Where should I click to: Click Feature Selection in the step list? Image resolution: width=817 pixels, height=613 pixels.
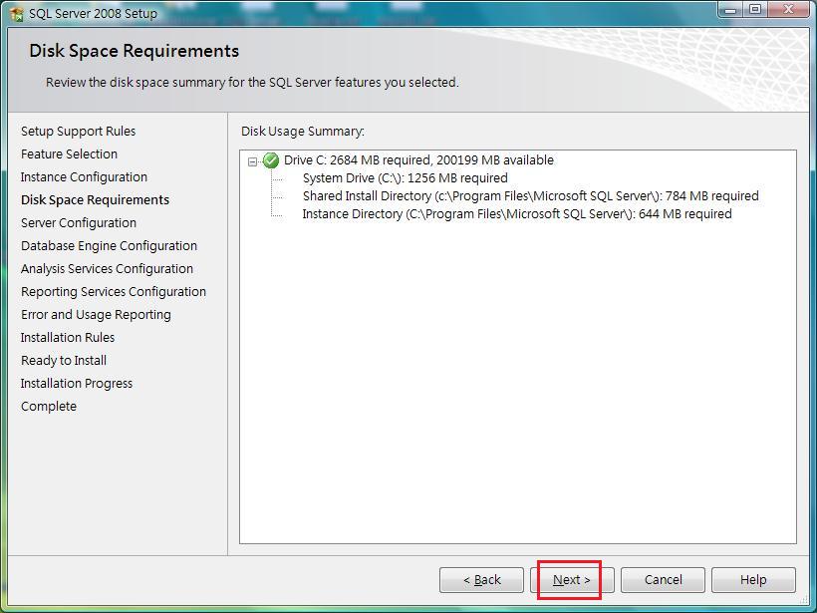[x=70, y=154]
